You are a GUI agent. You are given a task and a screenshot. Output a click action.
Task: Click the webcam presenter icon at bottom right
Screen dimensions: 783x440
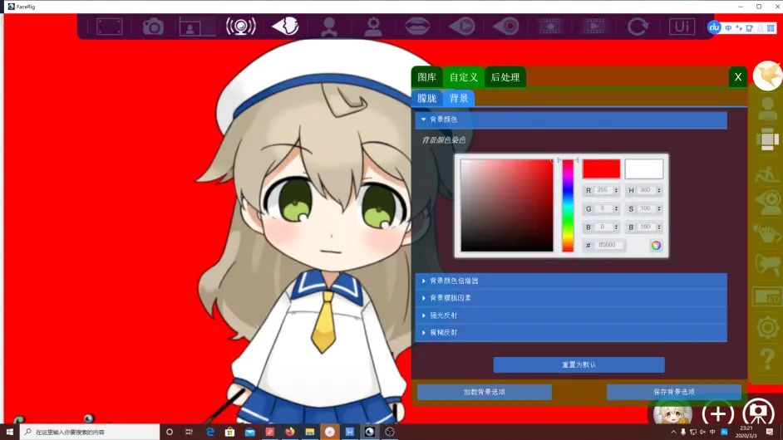[758, 413]
